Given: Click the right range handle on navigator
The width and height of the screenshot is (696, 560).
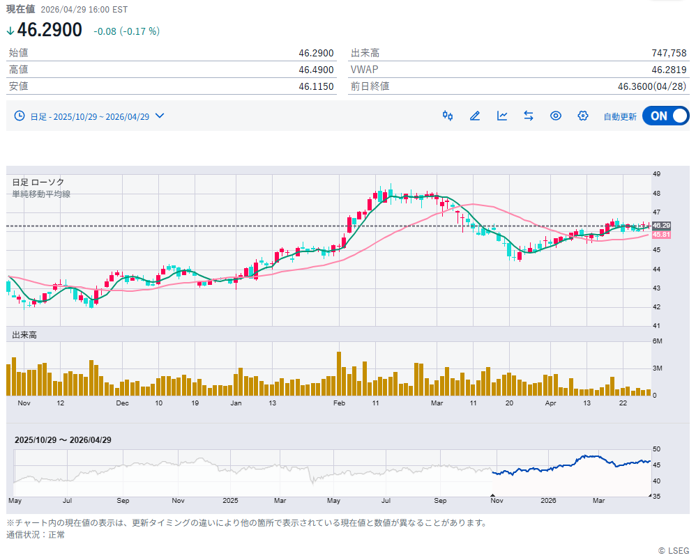Looking at the screenshot, I should pyautogui.click(x=651, y=495).
